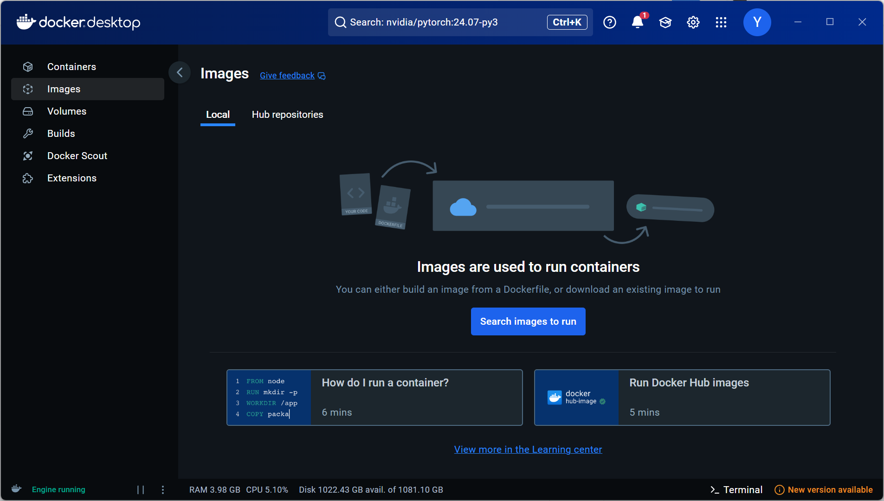Image resolution: width=884 pixels, height=501 pixels.
Task: Collapse the sidebar with the chevron
Action: point(180,72)
